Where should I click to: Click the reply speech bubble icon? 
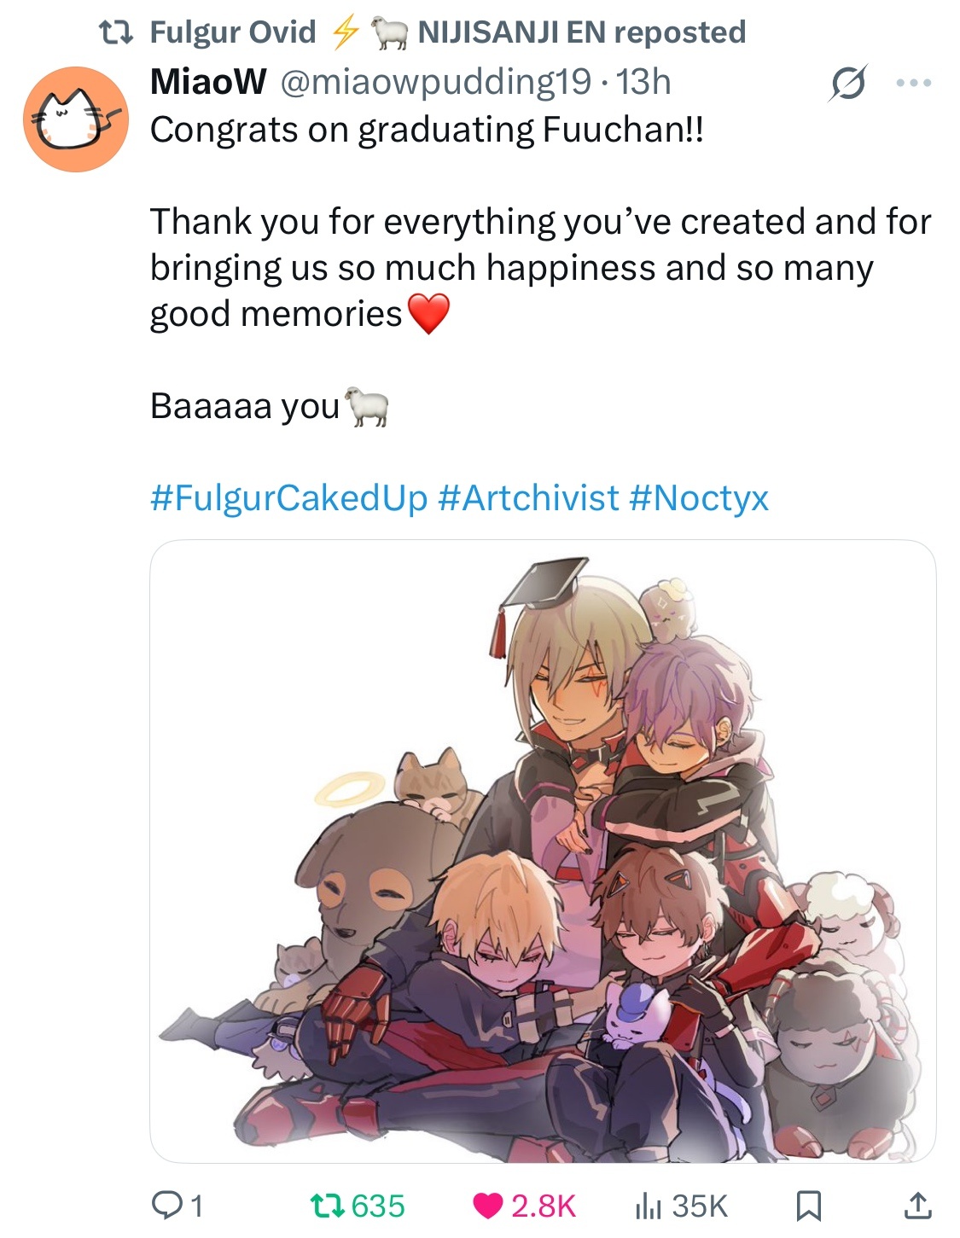(x=165, y=1206)
